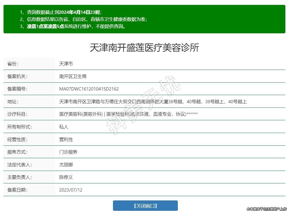Screen dimensions: 287x211
Task: Click the notice line about 系统进行维护
Action: pyautogui.click(x=73, y=26)
